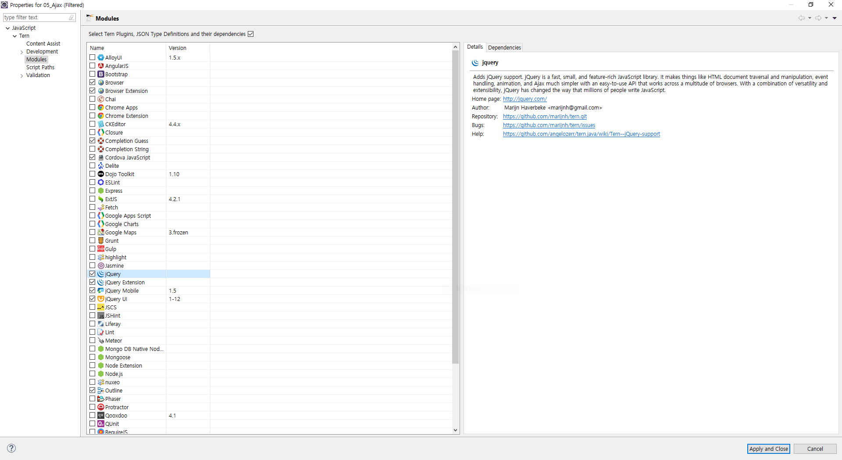
Task: Focus the type filter text field
Action: (x=36, y=18)
